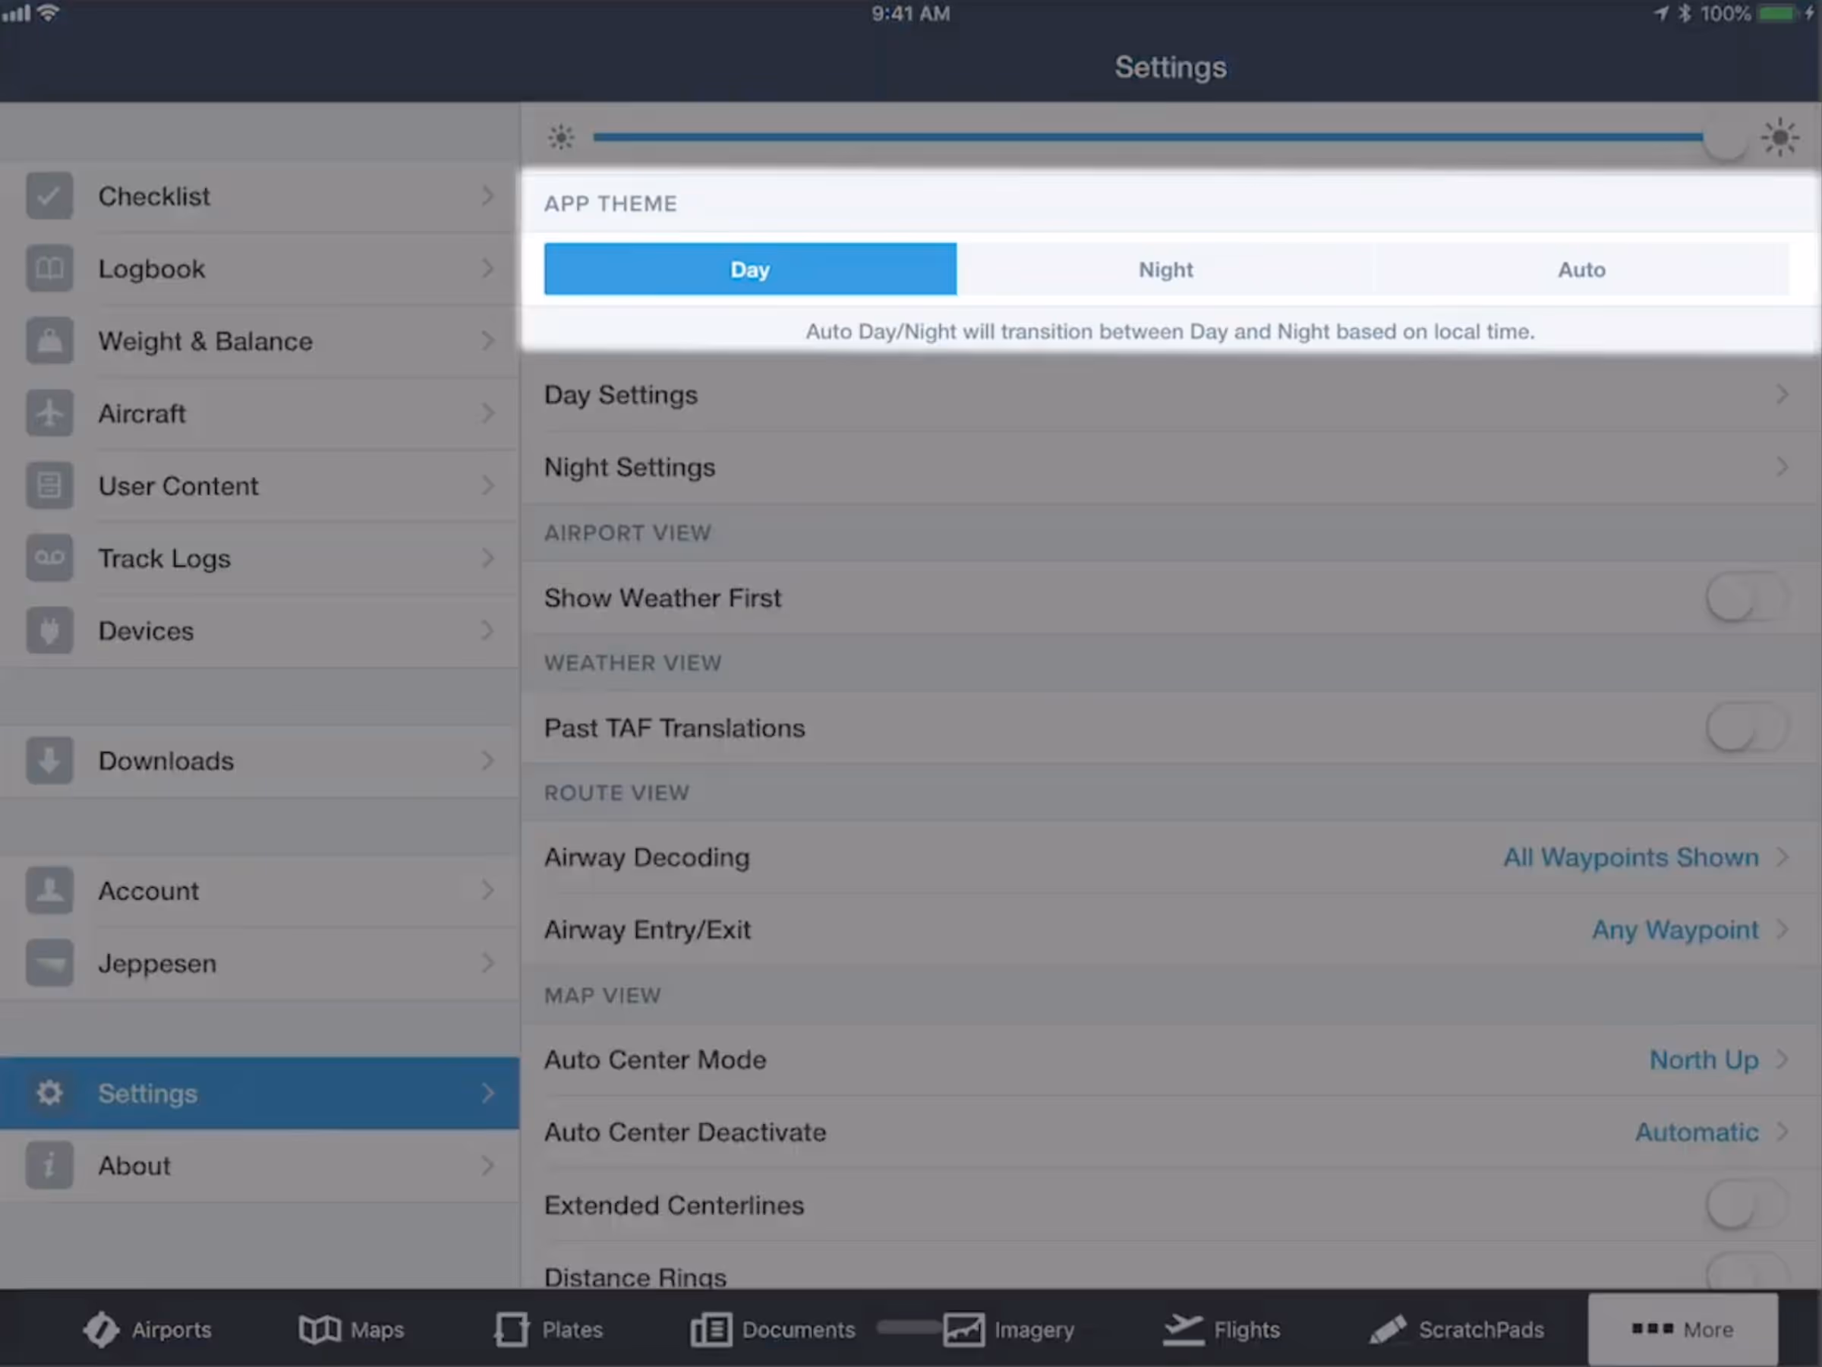1822x1367 pixels.
Task: Click the Checklist checkmark icon
Action: coord(49,196)
